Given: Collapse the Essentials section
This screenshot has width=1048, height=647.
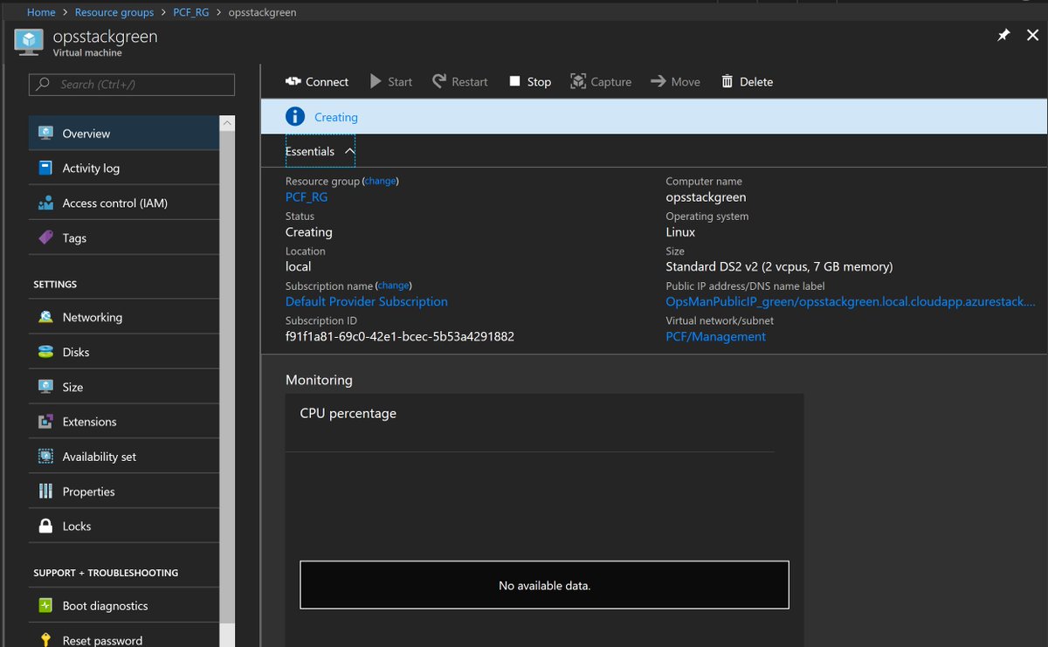Looking at the screenshot, I should 320,151.
